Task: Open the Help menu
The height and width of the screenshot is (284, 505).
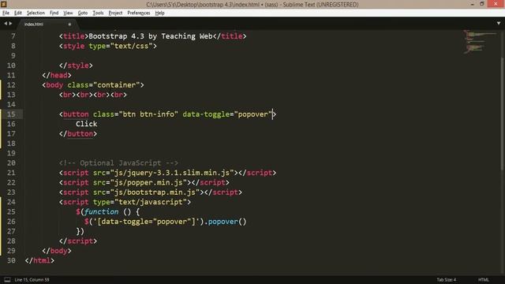Action: (x=159, y=13)
